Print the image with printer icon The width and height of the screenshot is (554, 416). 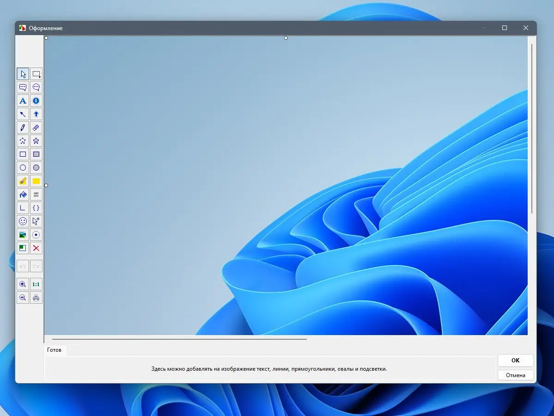pyautogui.click(x=36, y=298)
